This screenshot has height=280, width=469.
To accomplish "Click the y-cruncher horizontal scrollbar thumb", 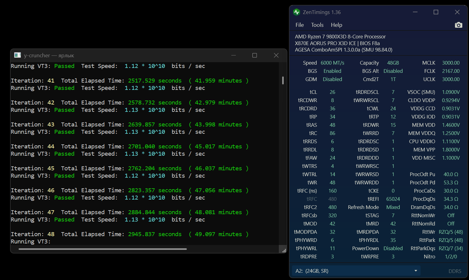I will [x=103, y=249].
